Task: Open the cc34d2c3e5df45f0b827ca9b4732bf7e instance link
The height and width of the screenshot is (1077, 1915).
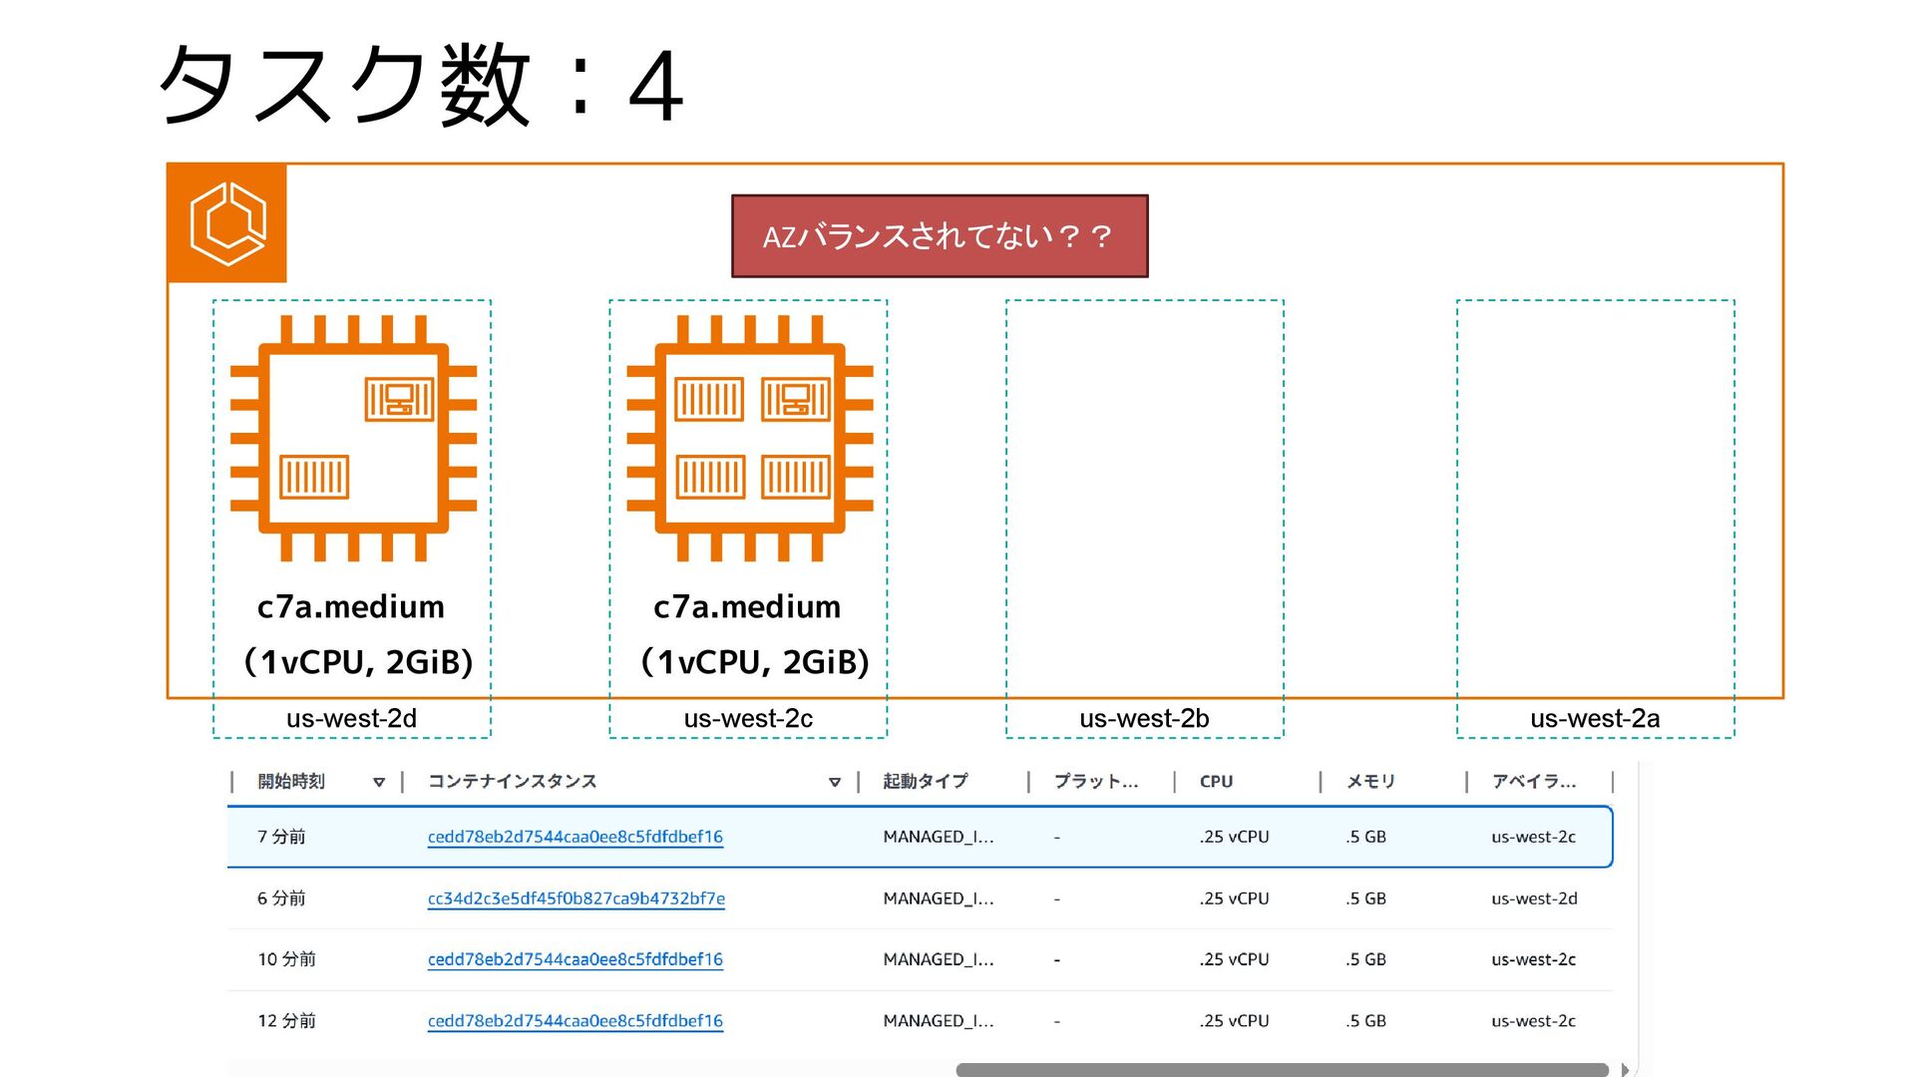Action: click(575, 898)
